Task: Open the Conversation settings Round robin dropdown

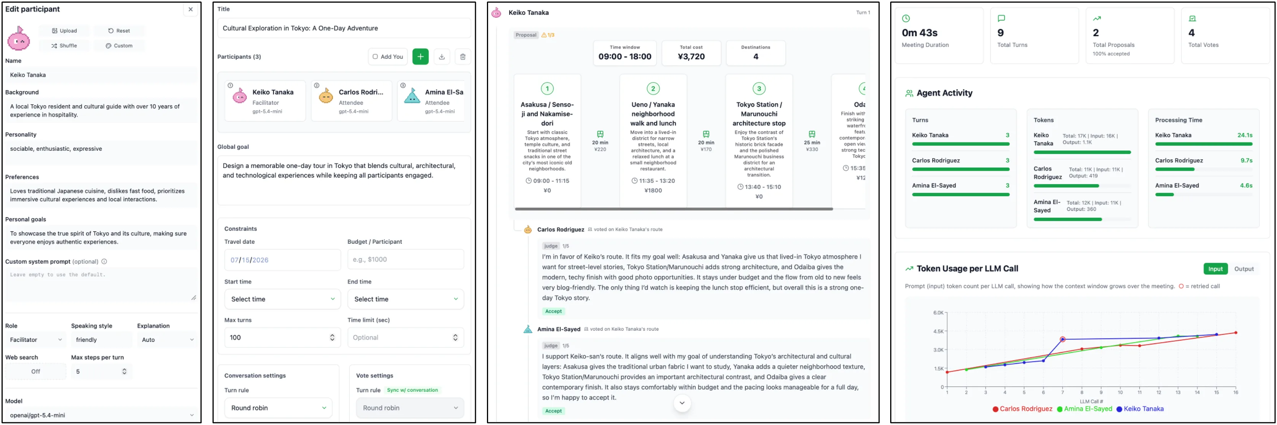Action: coord(278,408)
